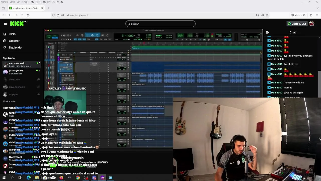
Task: Open the Rubenete recommended channel
Action: 21,151
